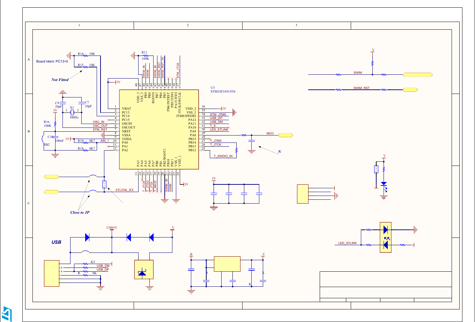Click the Board Ident: PC13=0 note
Image resolution: width=475 pixels, height=322 pixels.
(x=52, y=61)
